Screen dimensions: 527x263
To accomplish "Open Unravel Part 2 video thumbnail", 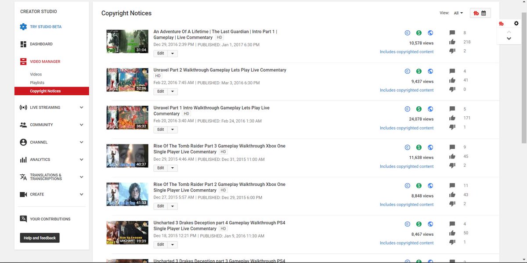I will pyautogui.click(x=127, y=79).
